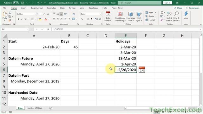Image resolution: width=203 pixels, height=114 pixels.
Task: Open the Number Format Date dropdown
Action: tap(101, 14)
